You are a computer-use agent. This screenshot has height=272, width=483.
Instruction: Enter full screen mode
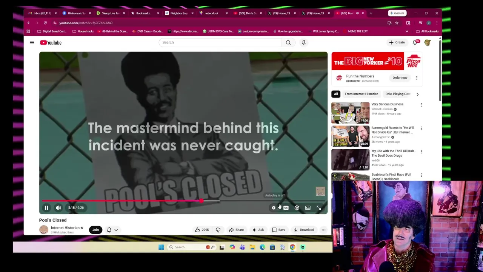point(319,208)
